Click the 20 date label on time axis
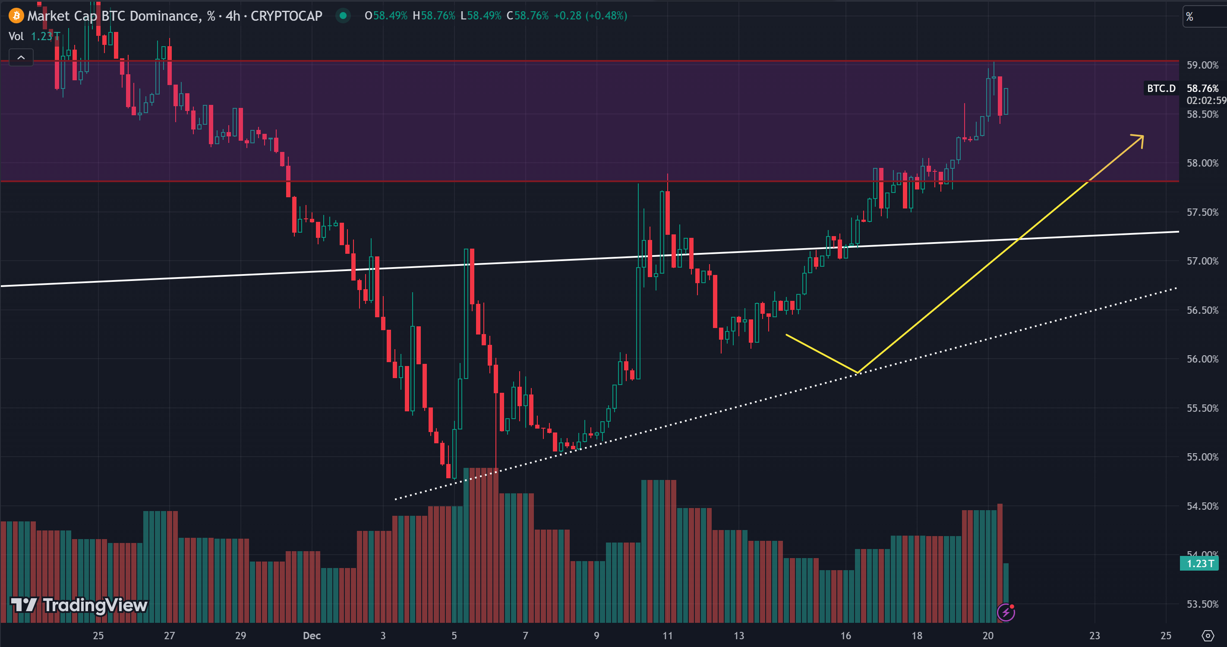The height and width of the screenshot is (647, 1227). click(988, 636)
